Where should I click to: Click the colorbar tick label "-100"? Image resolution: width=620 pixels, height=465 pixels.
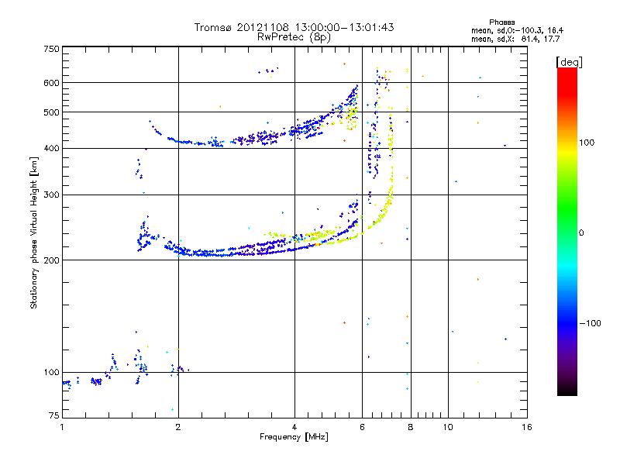click(x=590, y=323)
